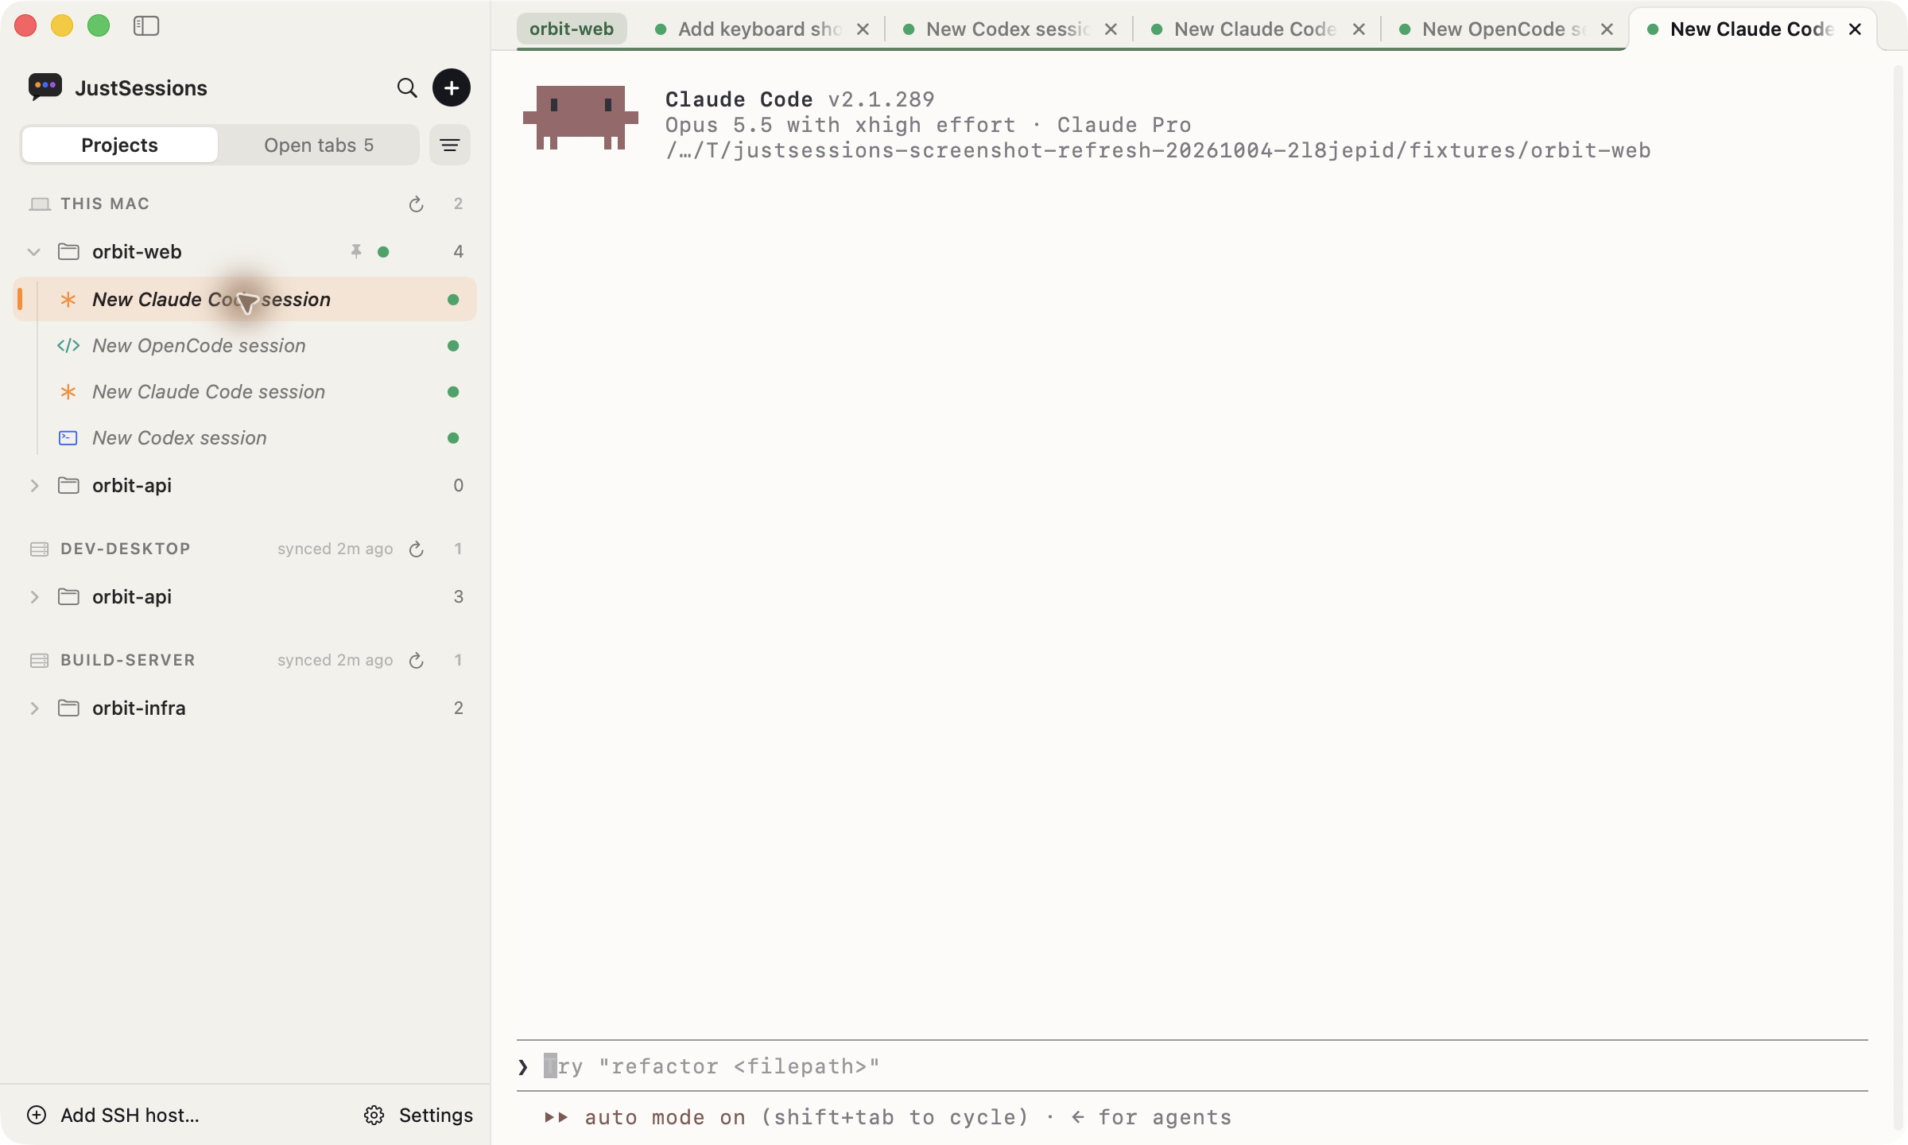Viewport: 1908px width, 1145px height.
Task: Switch to the Projects view
Action: [x=119, y=145]
